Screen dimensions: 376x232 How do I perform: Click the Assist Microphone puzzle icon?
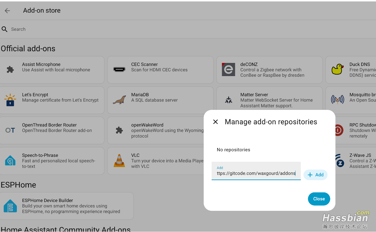pos(10,69)
